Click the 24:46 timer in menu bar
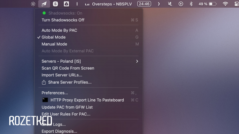The image size is (239, 134). click(144, 4)
